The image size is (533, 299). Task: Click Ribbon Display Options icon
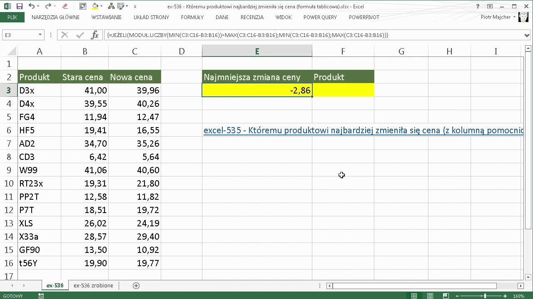coord(490,6)
